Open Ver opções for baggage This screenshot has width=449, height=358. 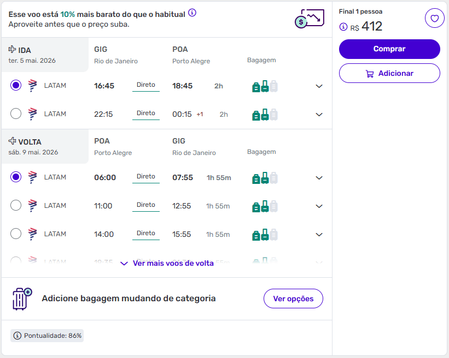tap(293, 299)
